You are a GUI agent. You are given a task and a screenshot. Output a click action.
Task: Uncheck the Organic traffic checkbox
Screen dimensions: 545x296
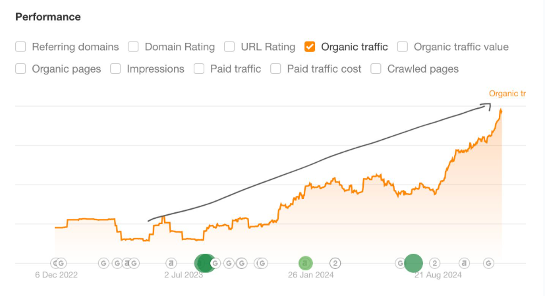coord(310,47)
